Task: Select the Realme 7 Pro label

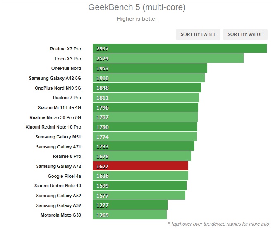Action: point(67,98)
